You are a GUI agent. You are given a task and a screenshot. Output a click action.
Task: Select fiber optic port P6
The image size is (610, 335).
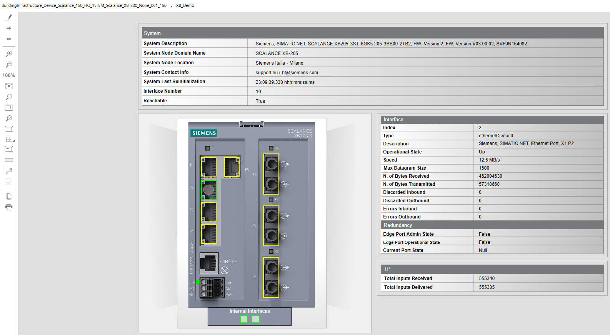pos(271,174)
